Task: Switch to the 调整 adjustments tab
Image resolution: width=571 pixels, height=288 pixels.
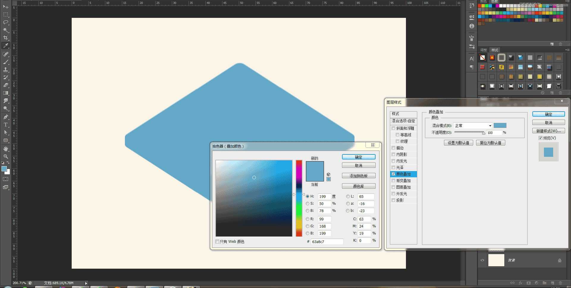Action: pyautogui.click(x=483, y=50)
